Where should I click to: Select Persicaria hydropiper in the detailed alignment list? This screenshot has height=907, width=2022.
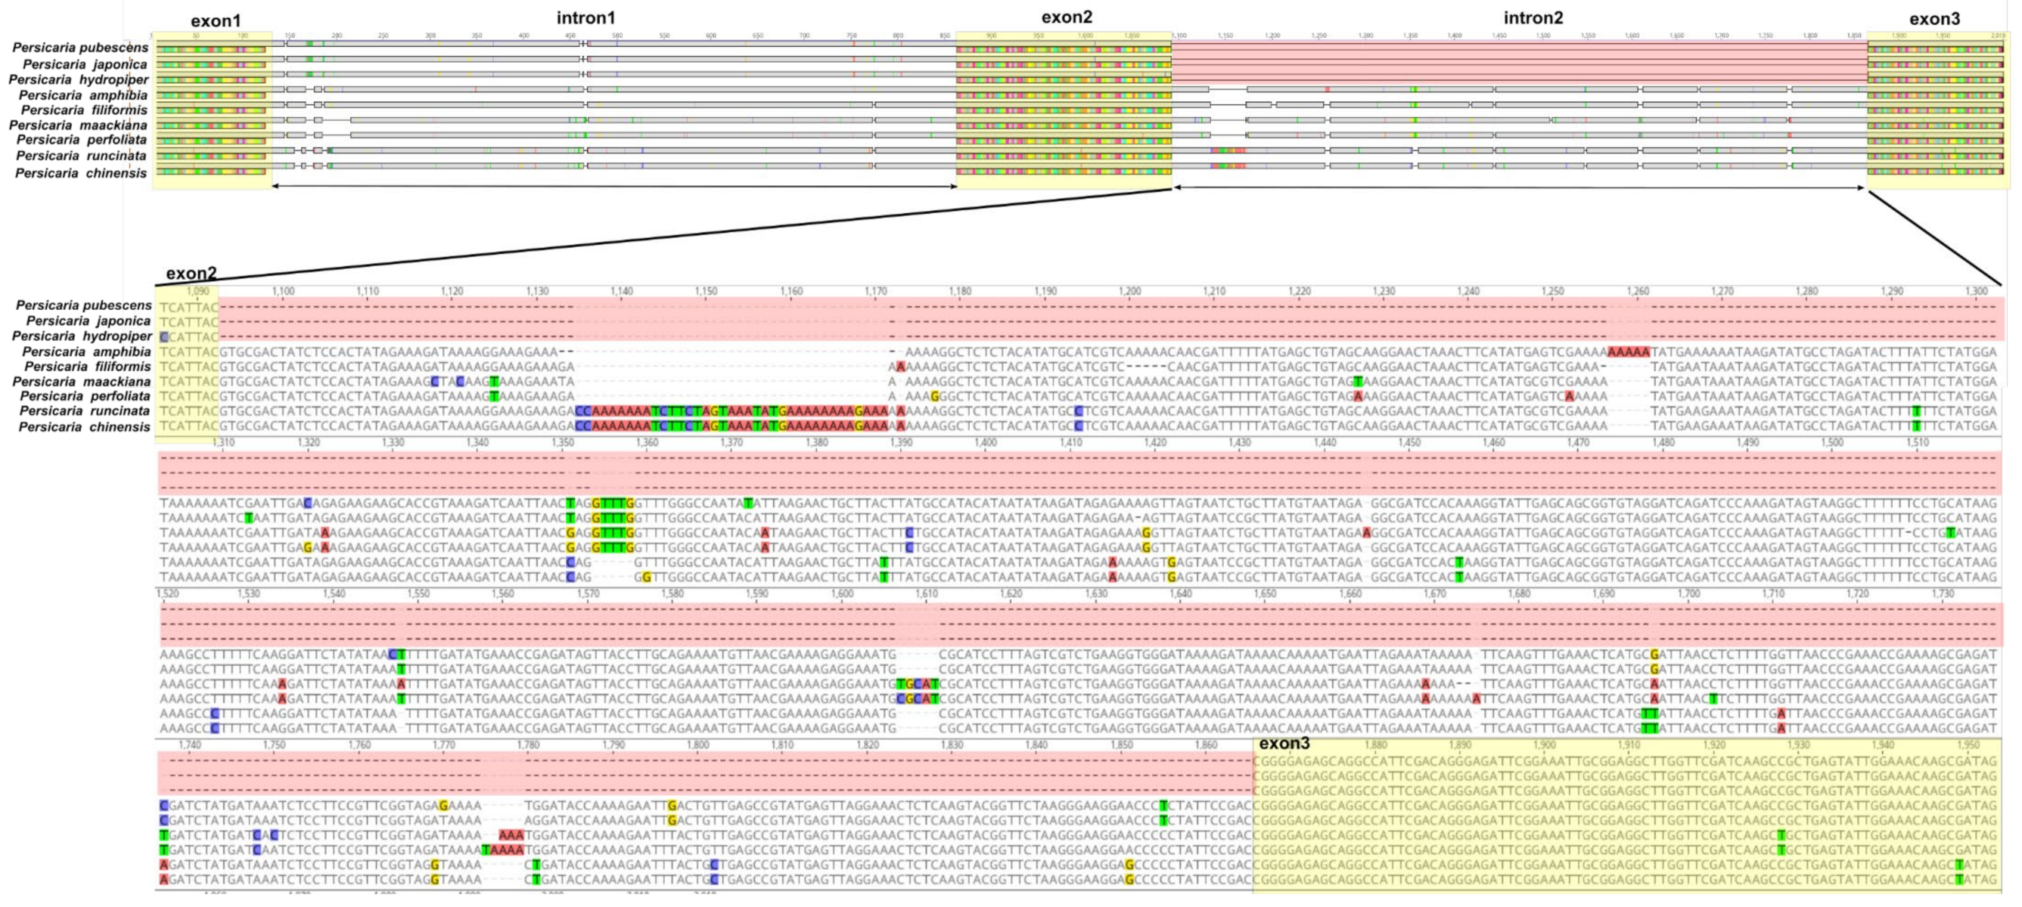click(x=82, y=336)
